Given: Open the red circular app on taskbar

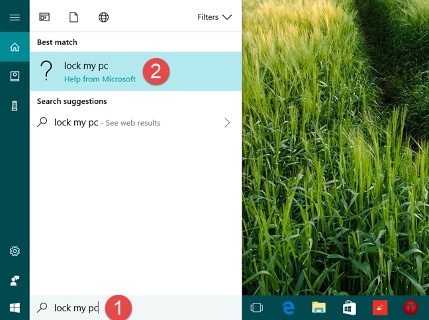Looking at the screenshot, I should click(x=410, y=307).
